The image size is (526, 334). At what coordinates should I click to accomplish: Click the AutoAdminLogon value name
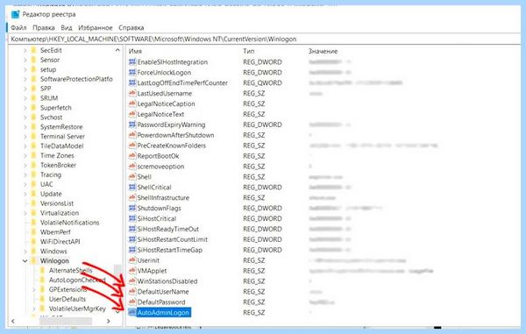pos(163,313)
